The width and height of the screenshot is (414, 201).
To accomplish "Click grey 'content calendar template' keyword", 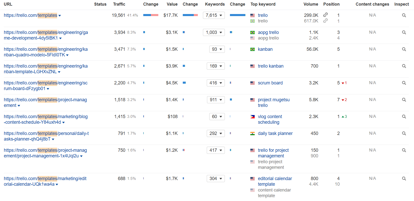I will 274,193.
